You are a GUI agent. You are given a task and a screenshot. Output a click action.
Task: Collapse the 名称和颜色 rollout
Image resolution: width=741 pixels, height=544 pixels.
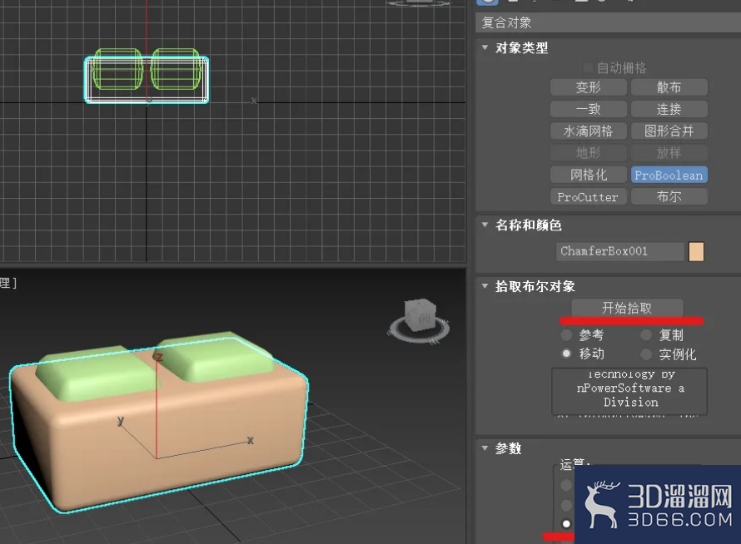(485, 225)
